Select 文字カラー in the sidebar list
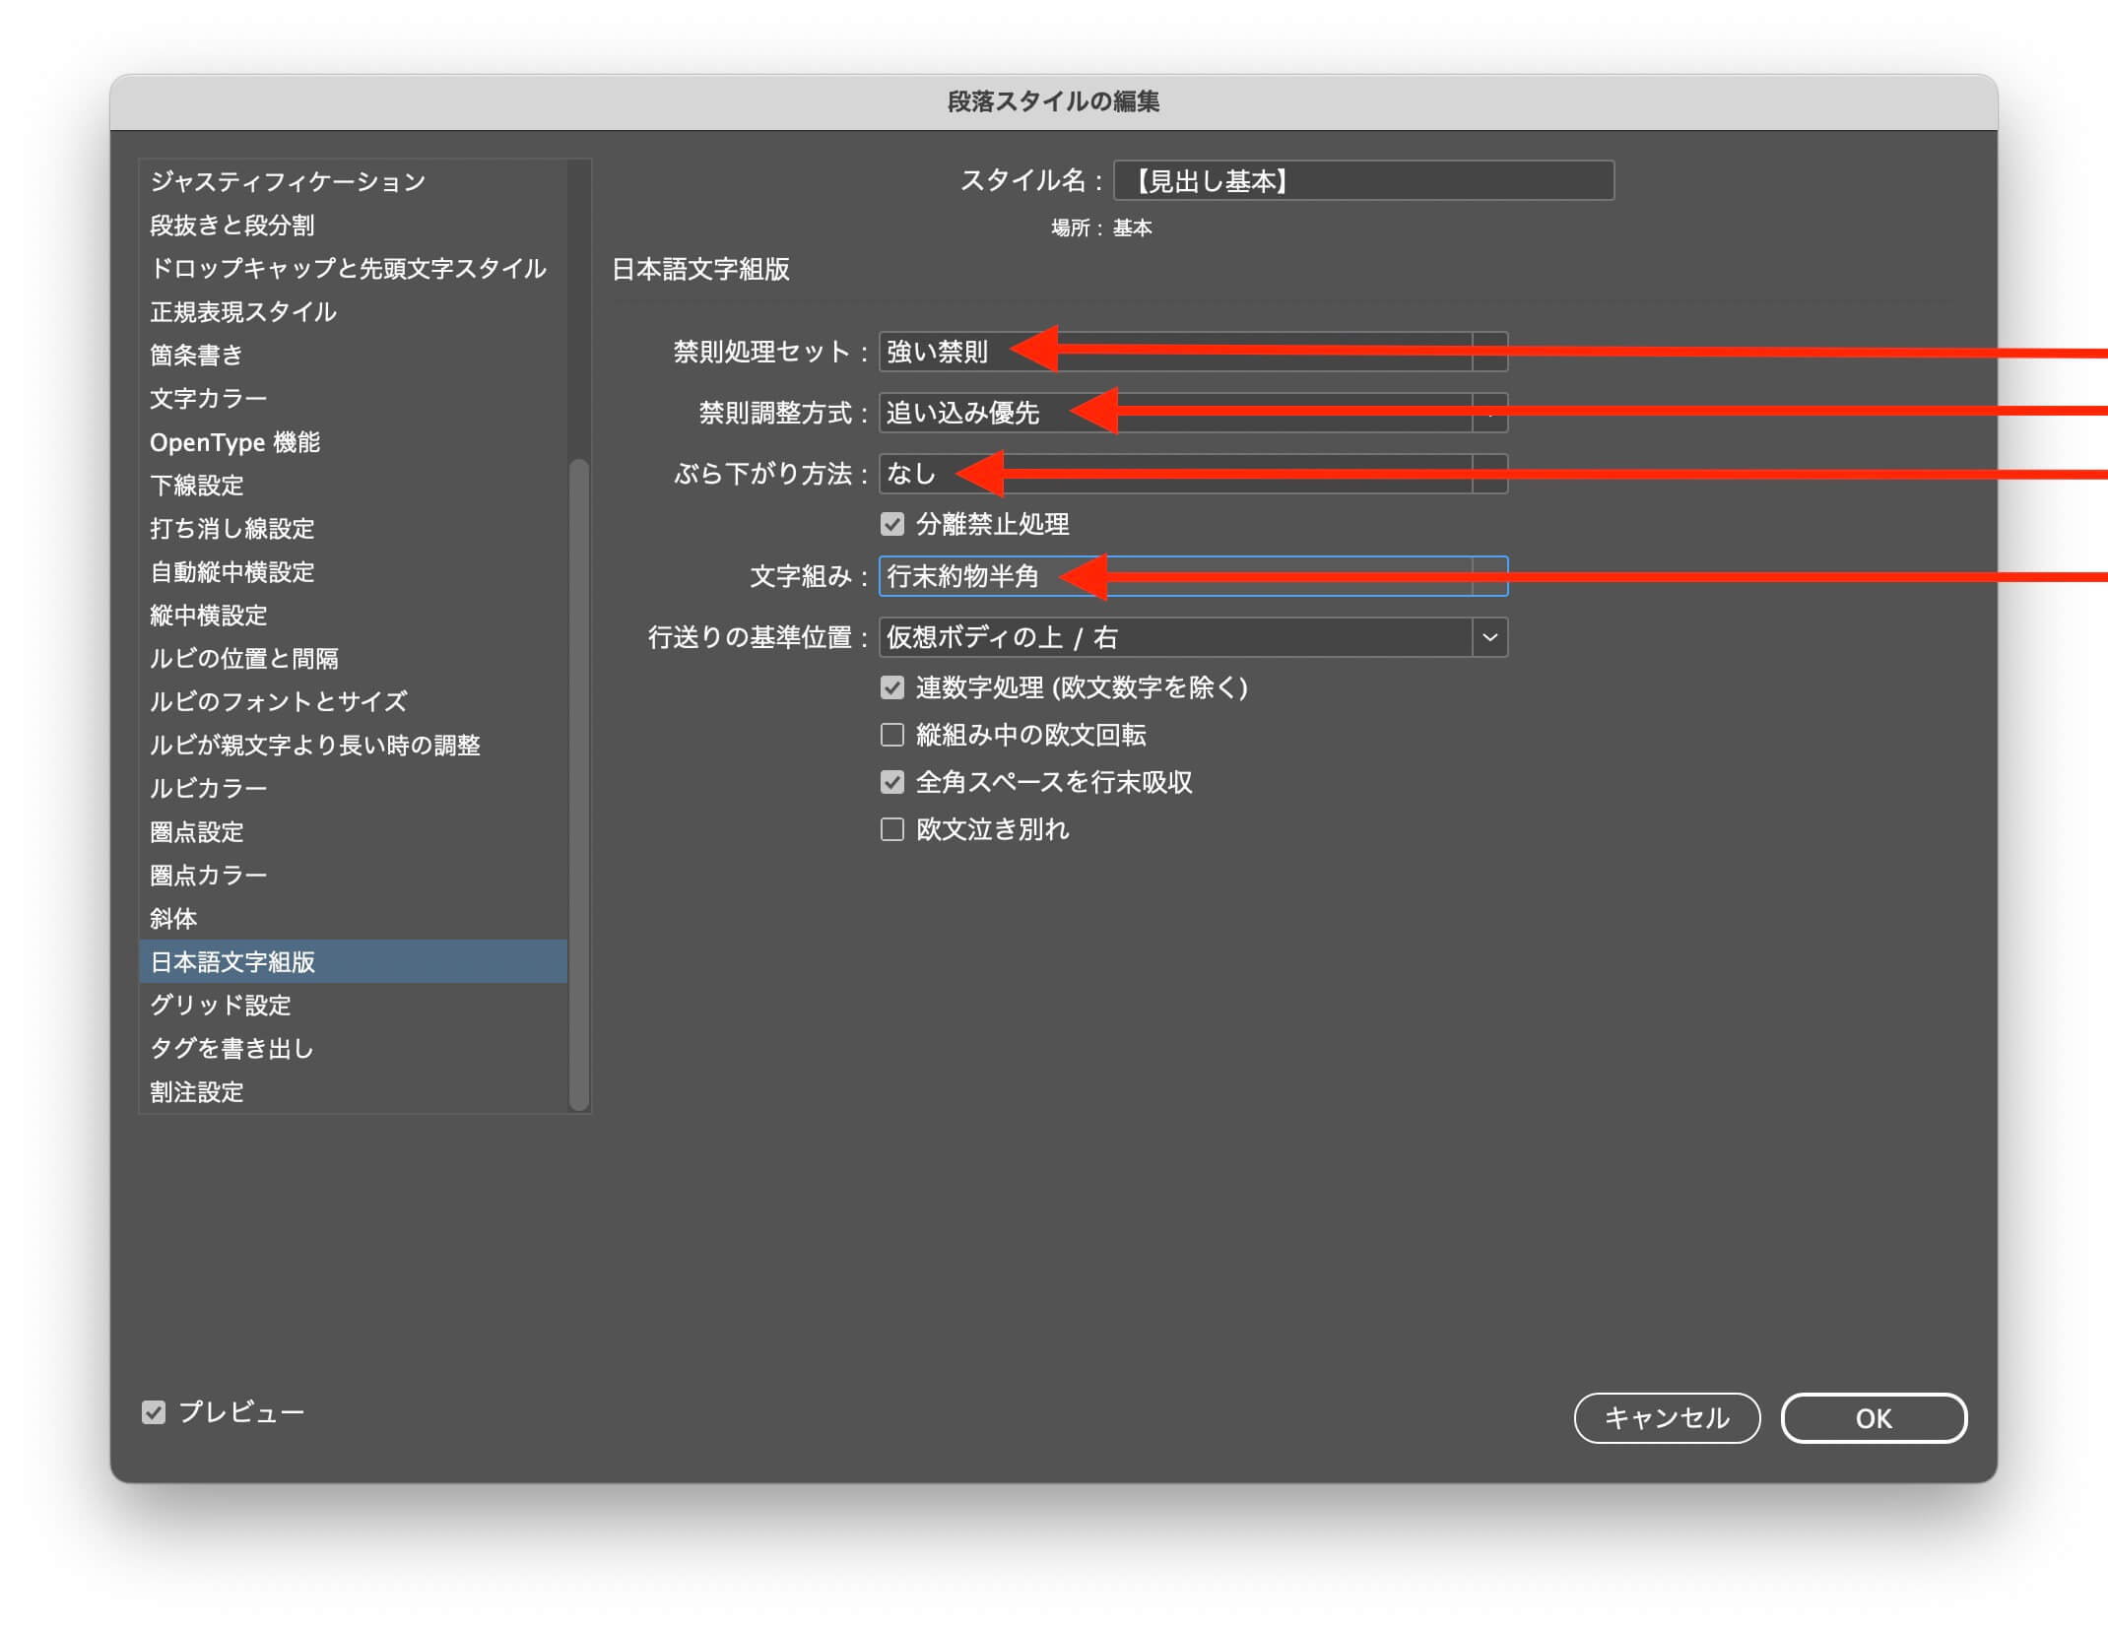 (x=208, y=398)
